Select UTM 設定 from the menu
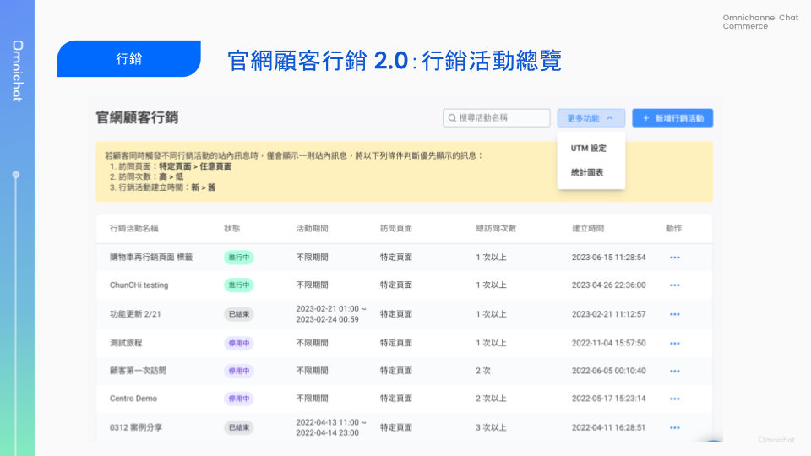Screen dimensions: 811x456 point(591,149)
